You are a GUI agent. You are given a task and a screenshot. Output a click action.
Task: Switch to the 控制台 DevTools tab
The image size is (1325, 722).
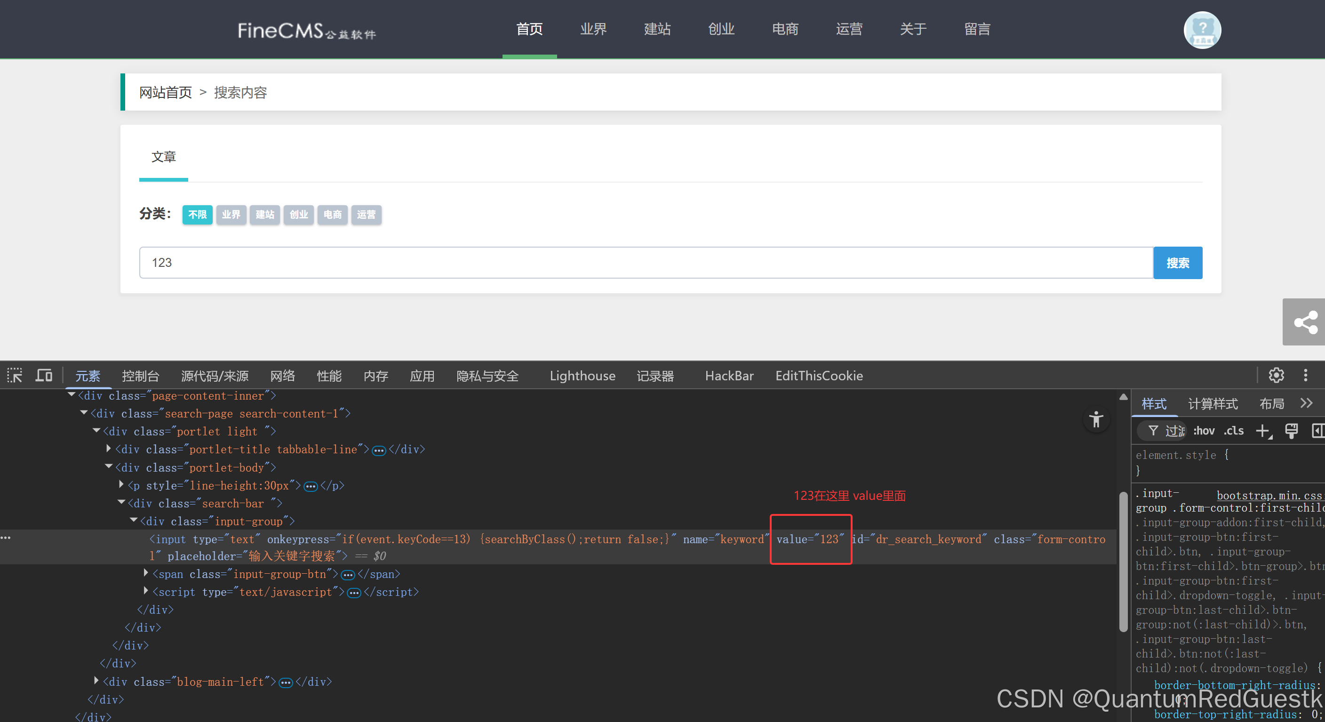[140, 376]
